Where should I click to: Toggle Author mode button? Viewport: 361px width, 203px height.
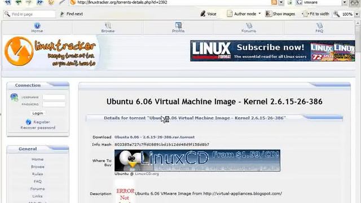pyautogui.click(x=242, y=14)
